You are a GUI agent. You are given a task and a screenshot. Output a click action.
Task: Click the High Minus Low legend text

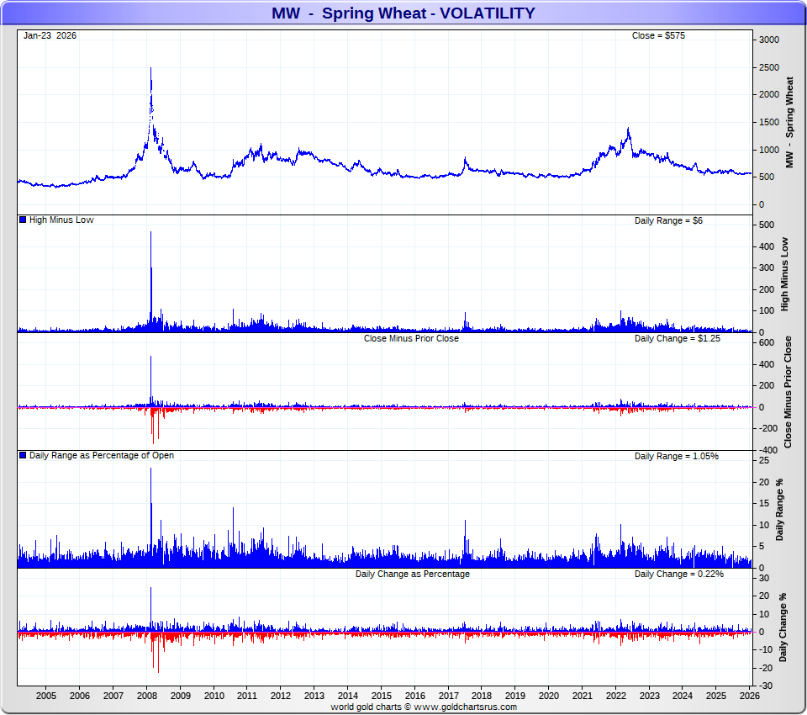(61, 220)
